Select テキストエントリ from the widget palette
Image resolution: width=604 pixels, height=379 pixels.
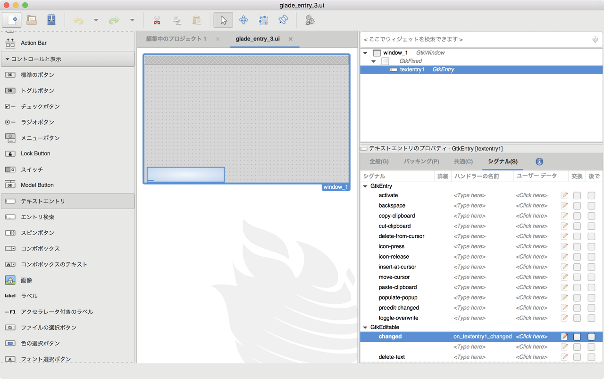tap(42, 201)
